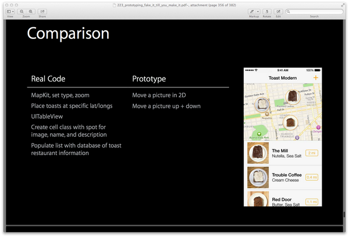
Task: Show the Edit toolbar button
Action: pos(278,12)
